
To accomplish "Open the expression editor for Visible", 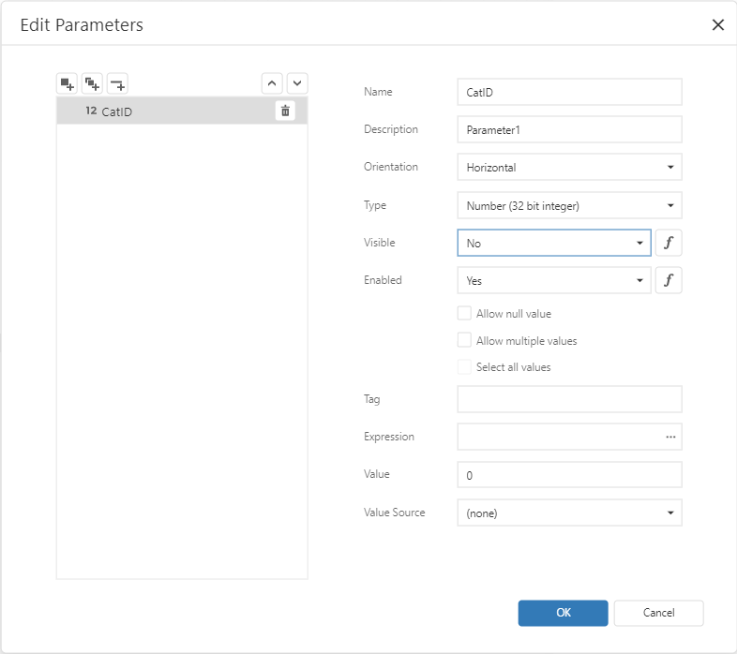I will coord(669,243).
